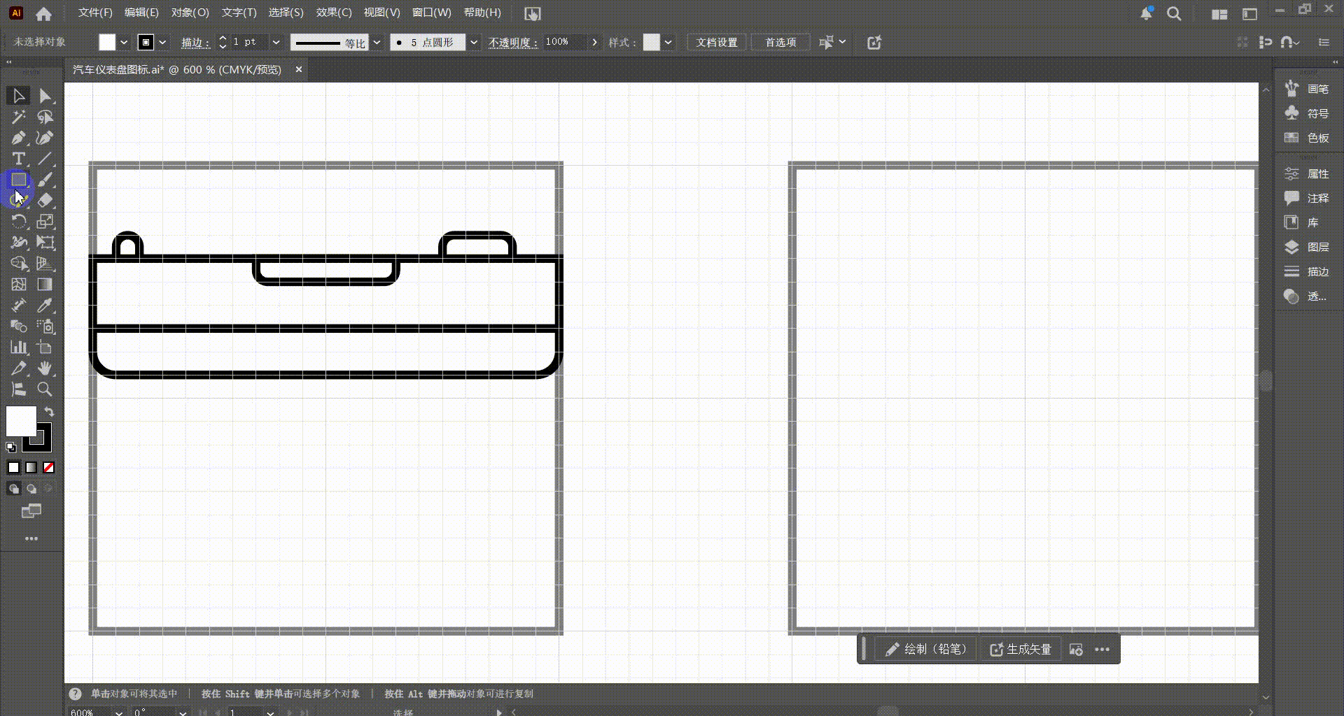Click the notification bell icon
The width and height of the screenshot is (1344, 716).
[1146, 13]
